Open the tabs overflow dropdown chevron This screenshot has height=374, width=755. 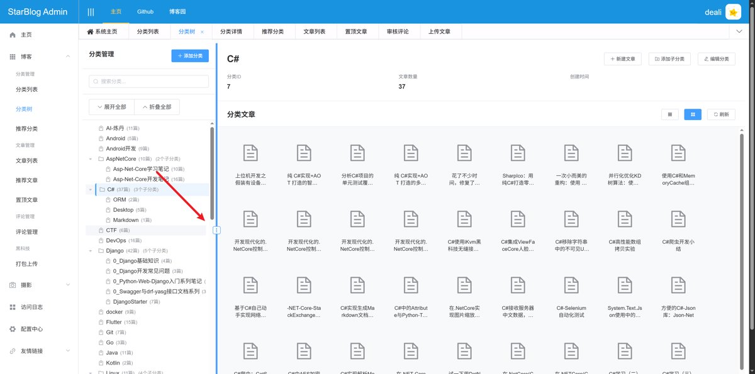click(739, 31)
